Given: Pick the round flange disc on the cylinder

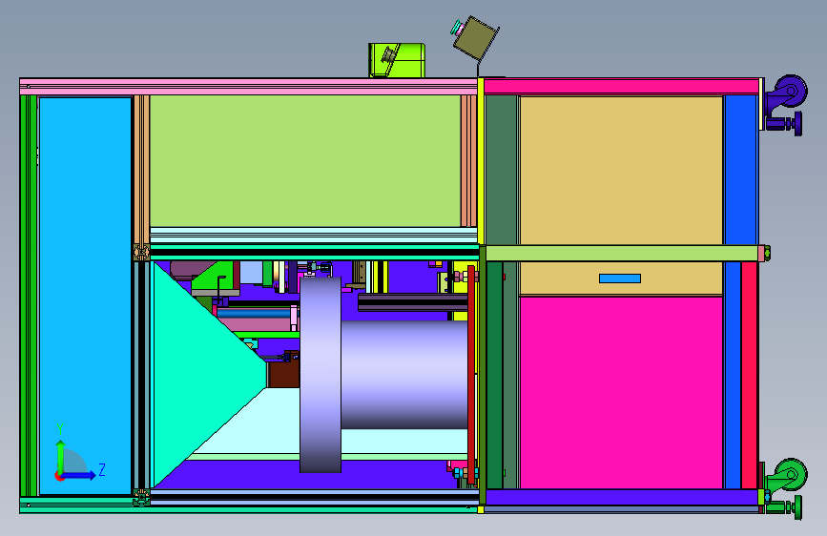Looking at the screenshot, I should 320,374.
